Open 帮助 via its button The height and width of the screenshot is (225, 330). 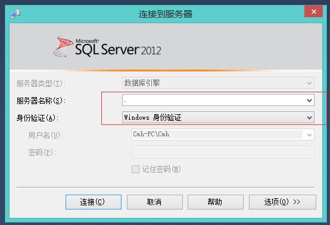click(216, 202)
